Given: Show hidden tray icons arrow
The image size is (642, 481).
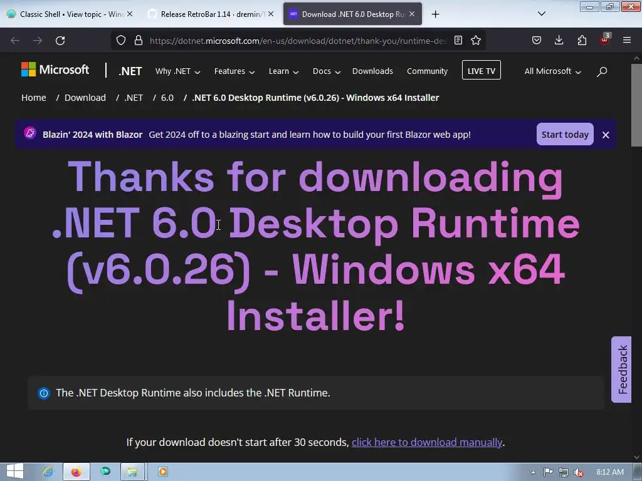Looking at the screenshot, I should tap(533, 472).
